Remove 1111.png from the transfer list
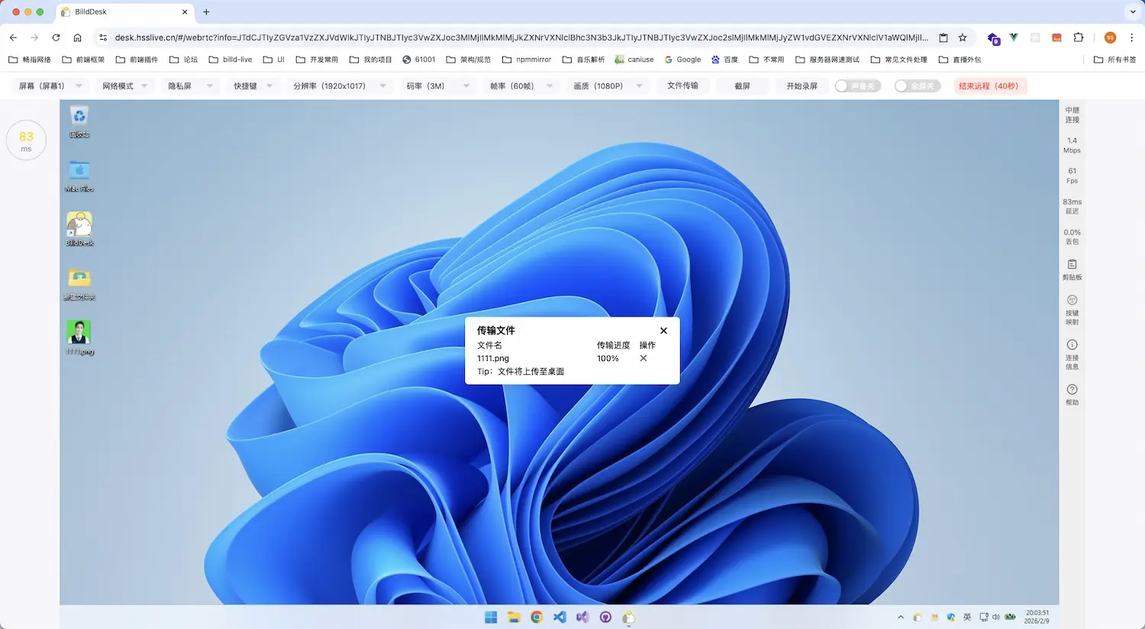The image size is (1145, 629). (x=643, y=358)
